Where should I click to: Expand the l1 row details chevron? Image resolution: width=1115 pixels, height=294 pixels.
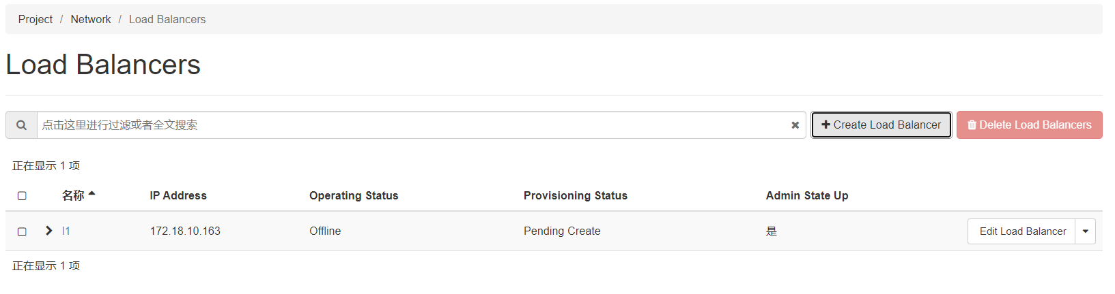tap(48, 231)
